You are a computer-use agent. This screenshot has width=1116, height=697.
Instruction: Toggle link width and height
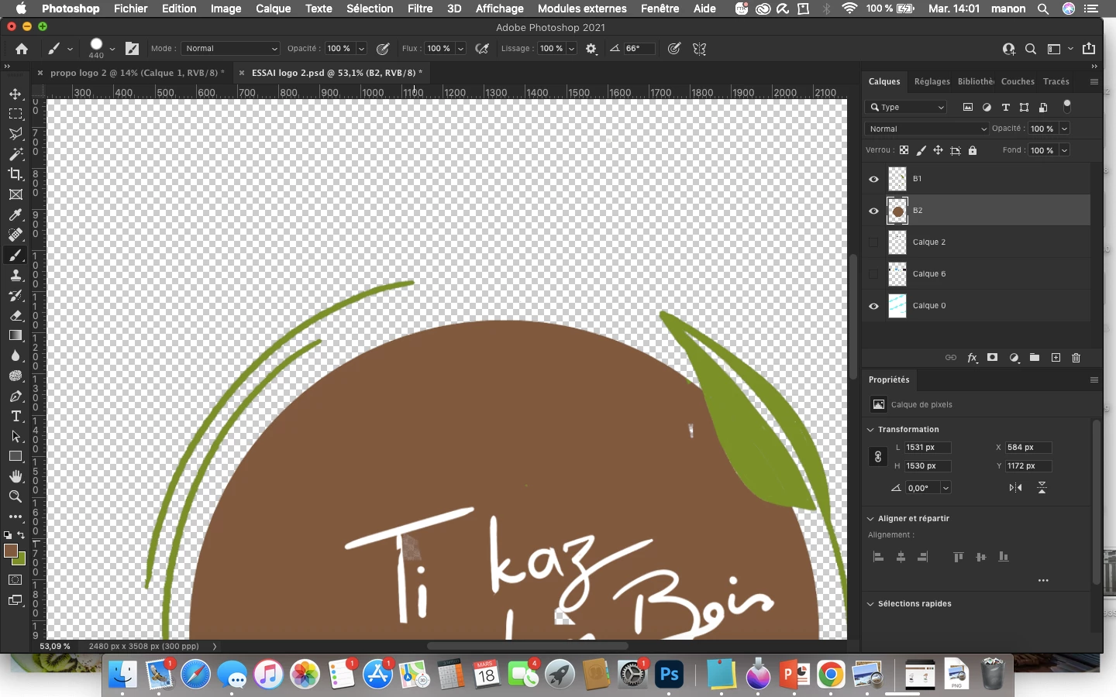point(877,457)
